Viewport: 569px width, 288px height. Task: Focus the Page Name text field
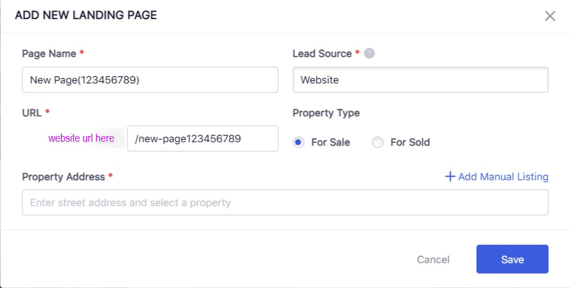point(150,80)
